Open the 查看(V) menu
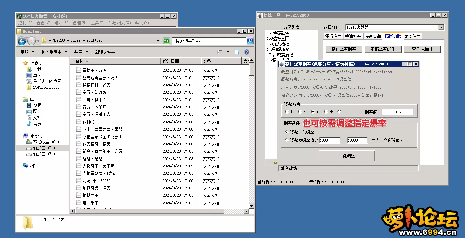This screenshot has height=238, width=465. point(43,23)
